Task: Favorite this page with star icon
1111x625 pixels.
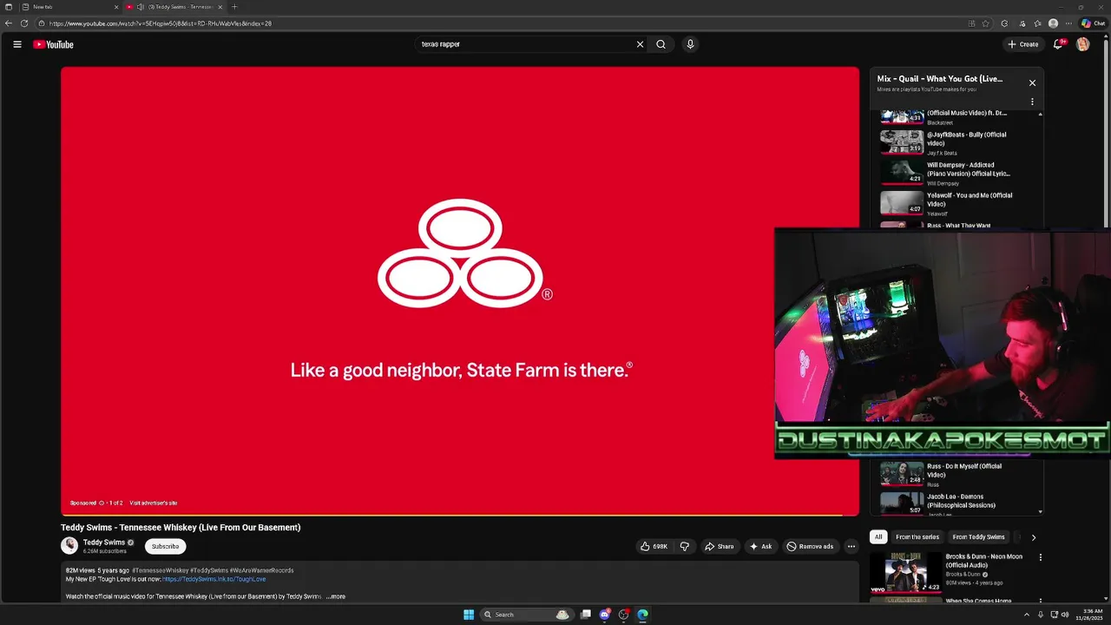Action: coord(985,23)
